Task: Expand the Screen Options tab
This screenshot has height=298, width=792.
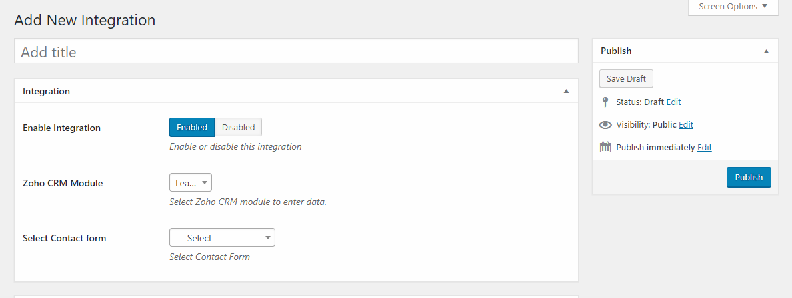Action: (x=733, y=7)
